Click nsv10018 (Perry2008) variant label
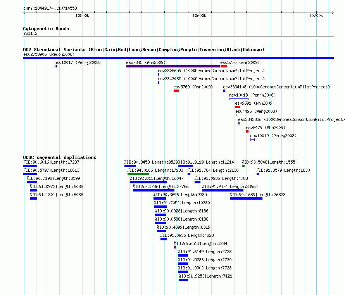345x295 pixels. [x=252, y=95]
